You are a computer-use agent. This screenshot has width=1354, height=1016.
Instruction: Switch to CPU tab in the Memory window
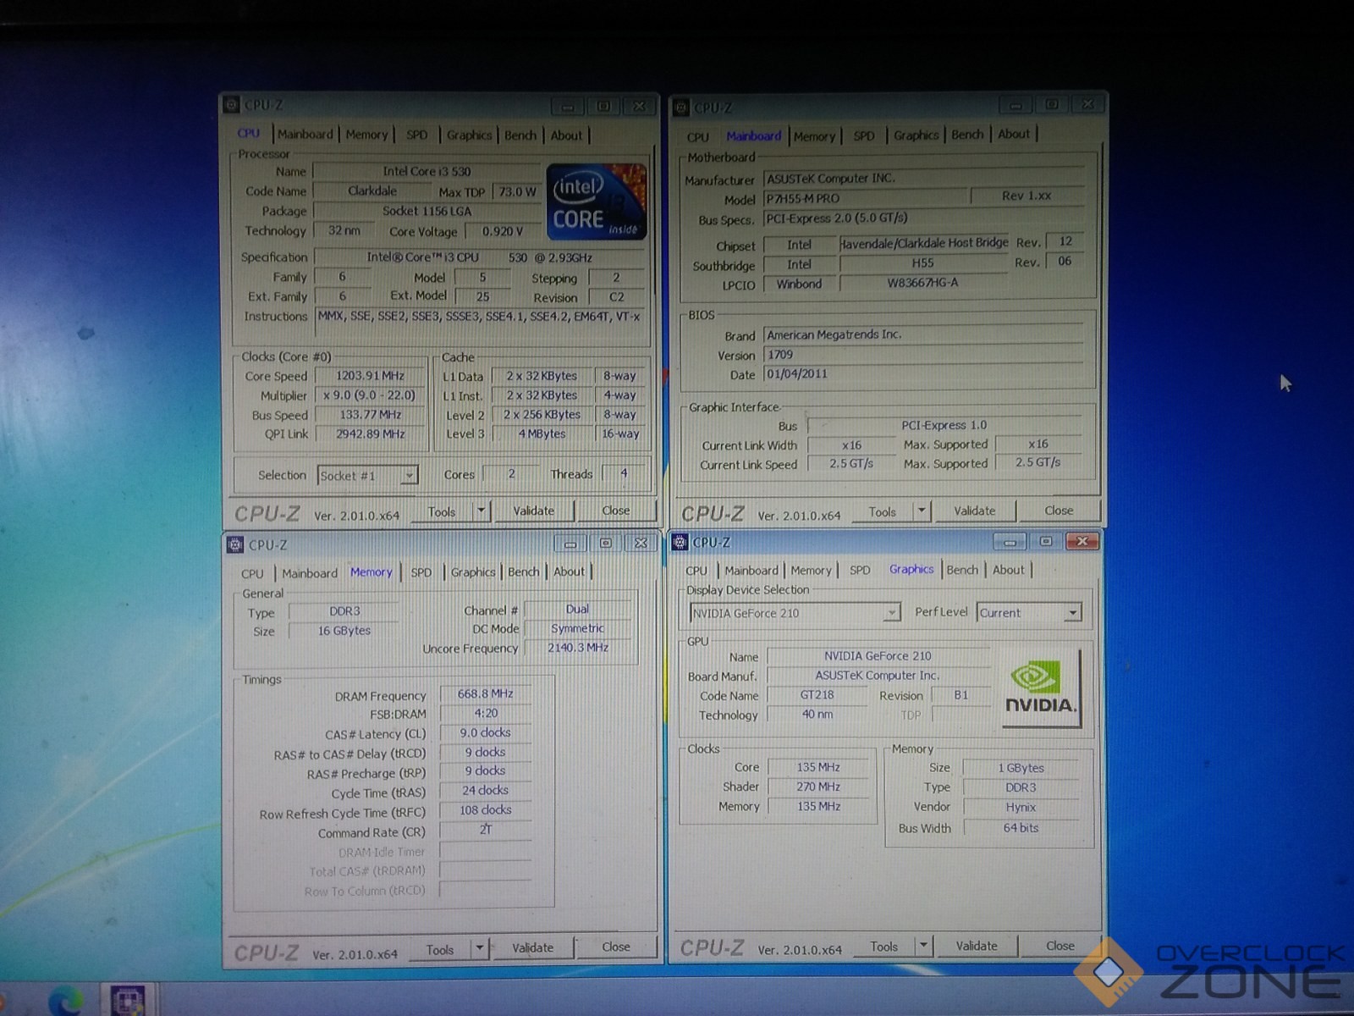point(252,573)
